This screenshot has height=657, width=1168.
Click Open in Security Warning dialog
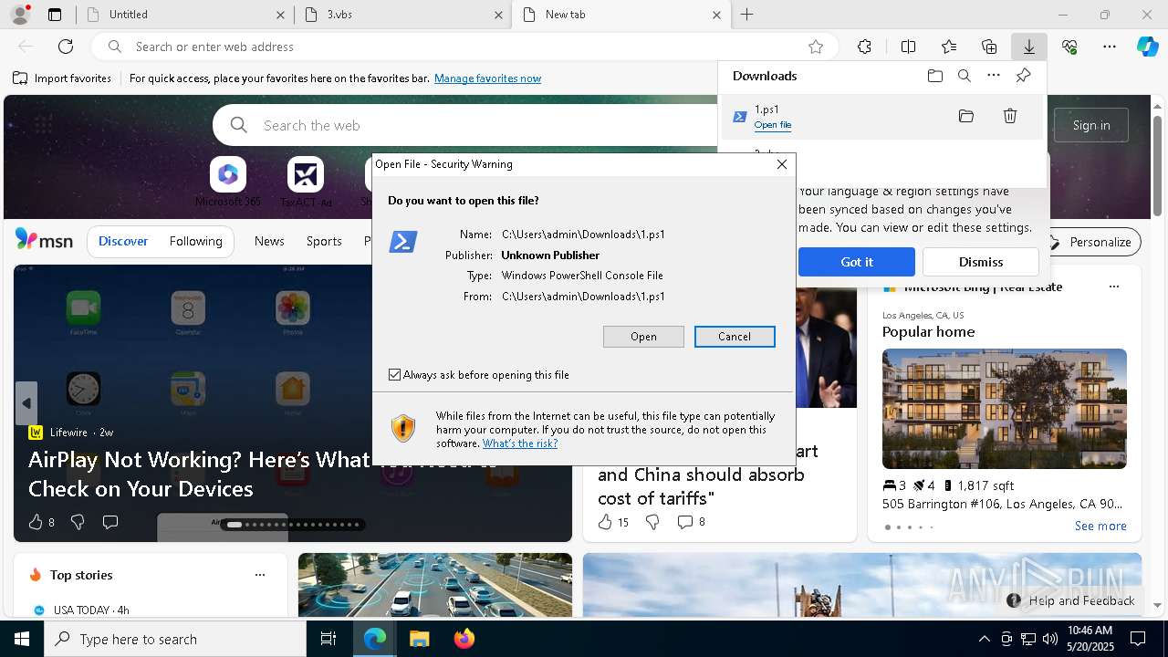click(x=643, y=337)
